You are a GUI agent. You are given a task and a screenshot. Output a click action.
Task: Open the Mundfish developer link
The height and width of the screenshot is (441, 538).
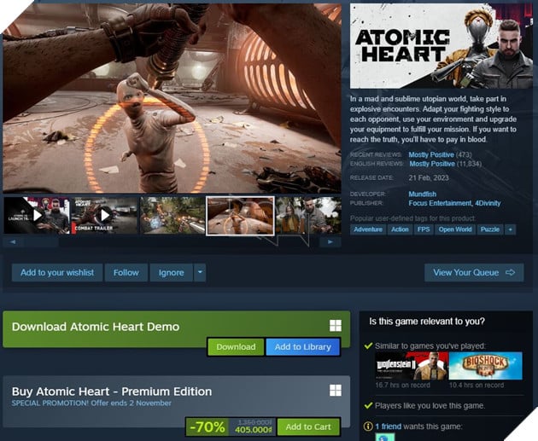[x=423, y=194]
